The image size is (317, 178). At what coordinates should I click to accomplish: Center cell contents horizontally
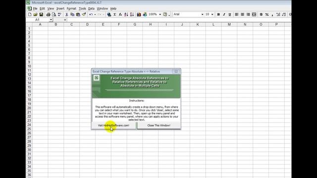tap(242, 14)
